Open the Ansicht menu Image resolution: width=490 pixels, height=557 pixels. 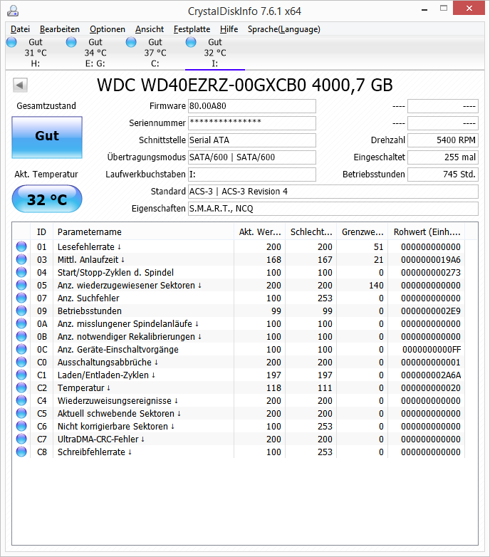[x=150, y=29]
